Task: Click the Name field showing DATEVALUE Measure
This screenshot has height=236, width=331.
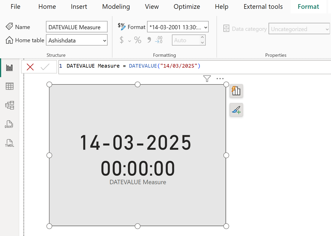Action: 77,27
